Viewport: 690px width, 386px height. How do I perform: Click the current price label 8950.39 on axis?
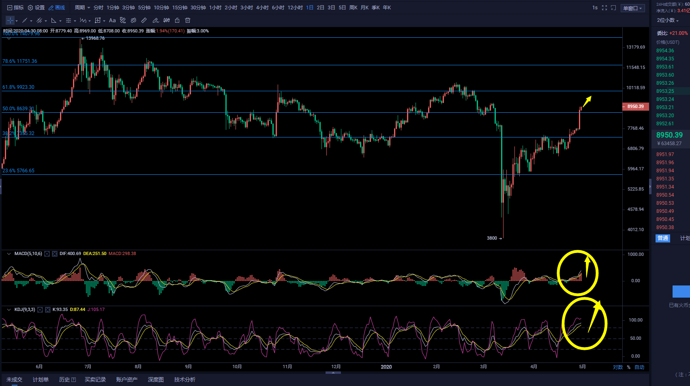coord(636,107)
